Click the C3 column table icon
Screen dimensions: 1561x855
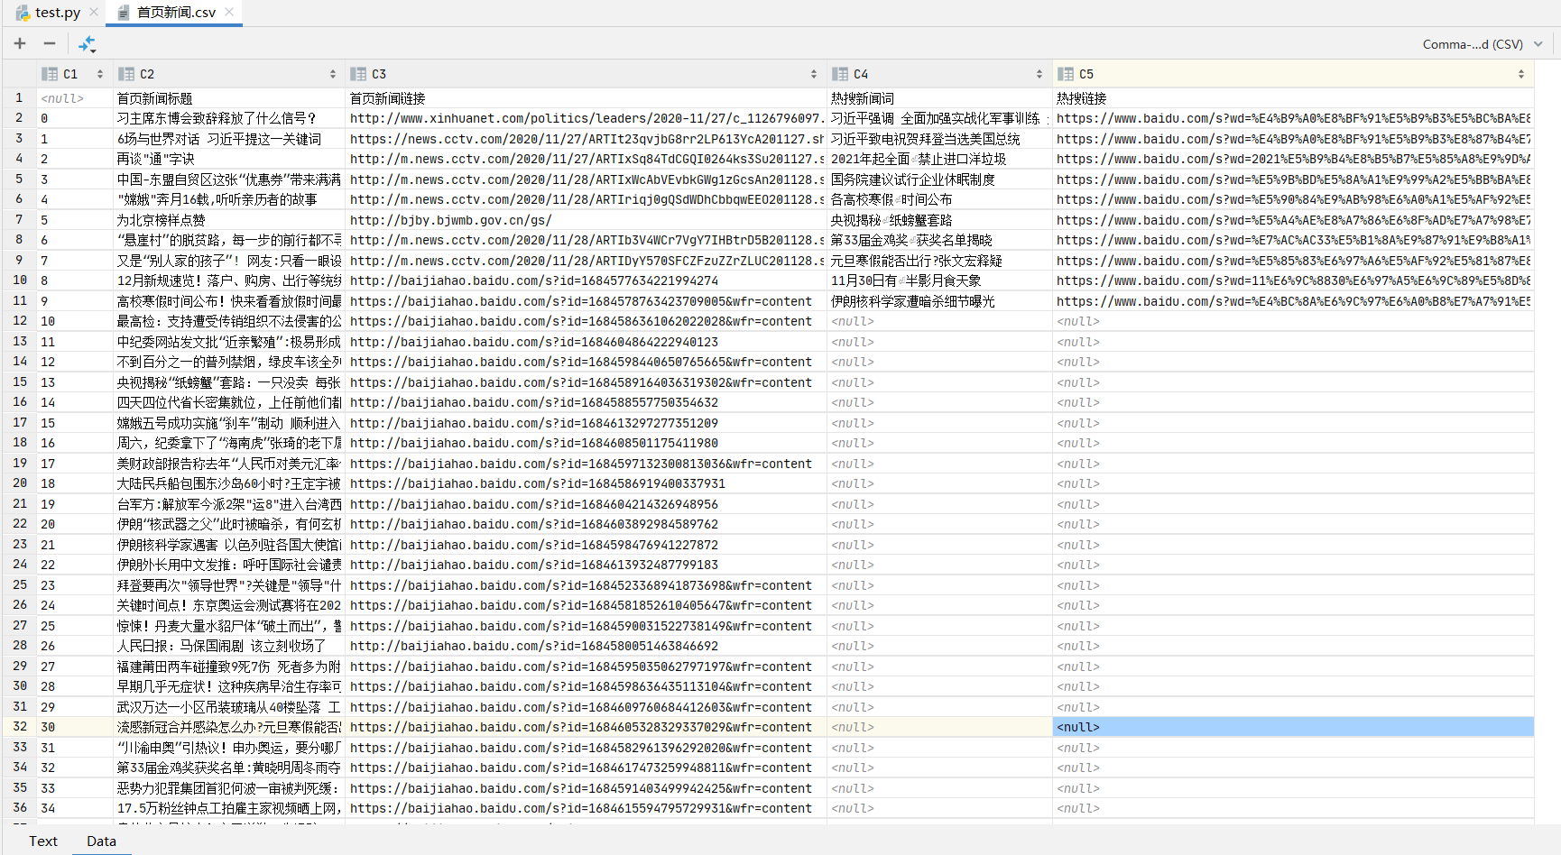358,74
